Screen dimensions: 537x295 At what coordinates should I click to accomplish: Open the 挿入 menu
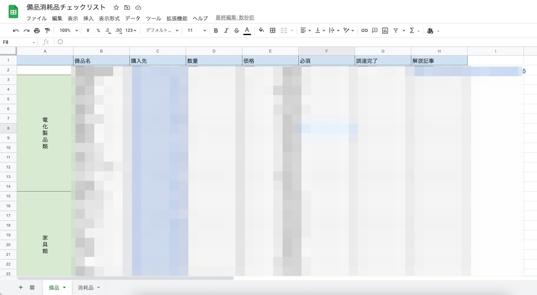pyautogui.click(x=88, y=18)
